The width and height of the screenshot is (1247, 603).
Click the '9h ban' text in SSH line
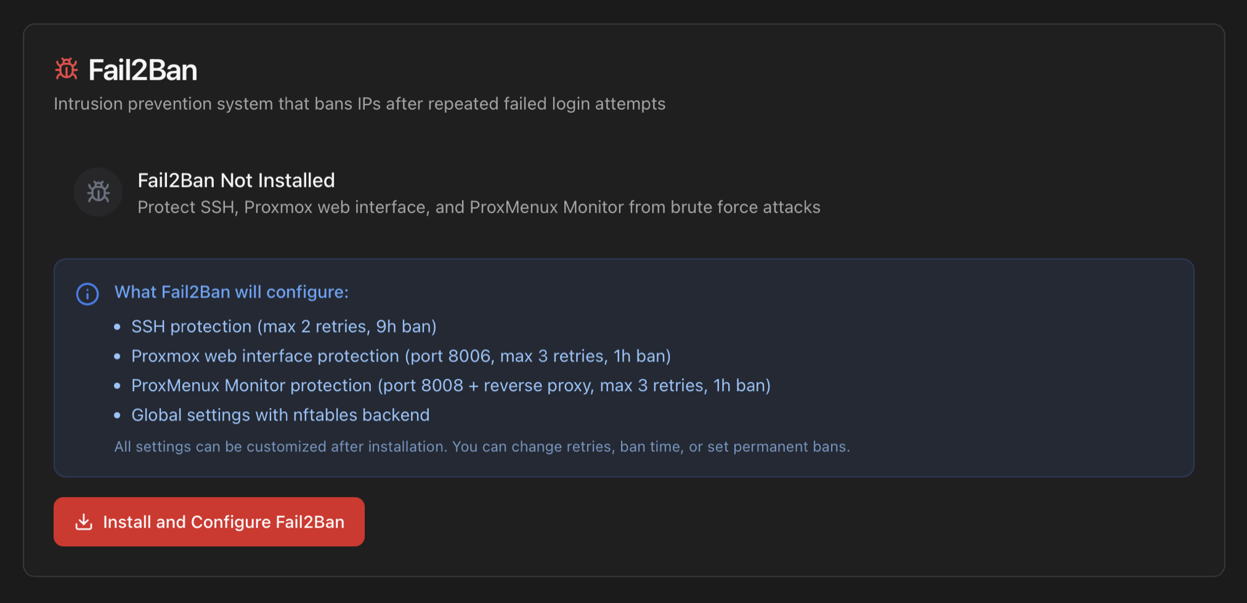(403, 326)
